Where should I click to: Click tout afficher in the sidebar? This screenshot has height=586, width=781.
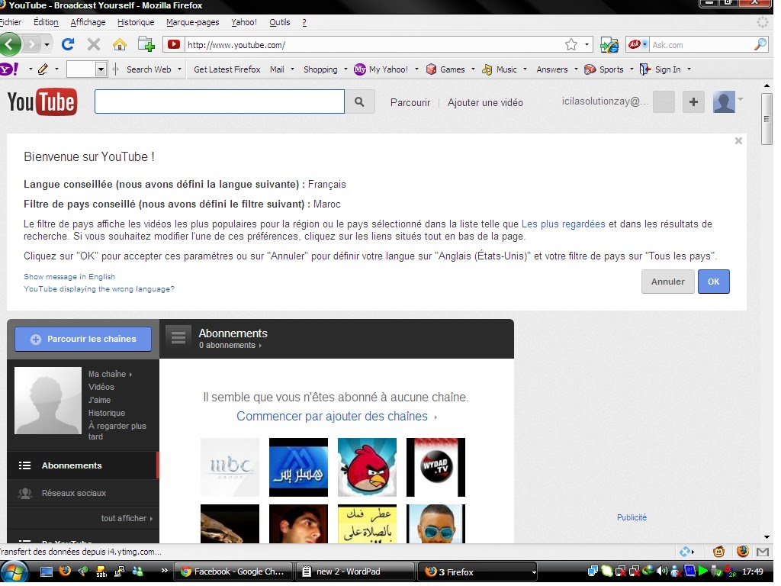click(127, 518)
